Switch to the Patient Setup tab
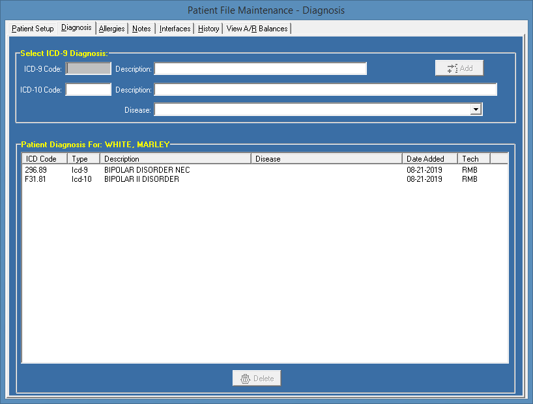The width and height of the screenshot is (533, 404). pyautogui.click(x=32, y=28)
